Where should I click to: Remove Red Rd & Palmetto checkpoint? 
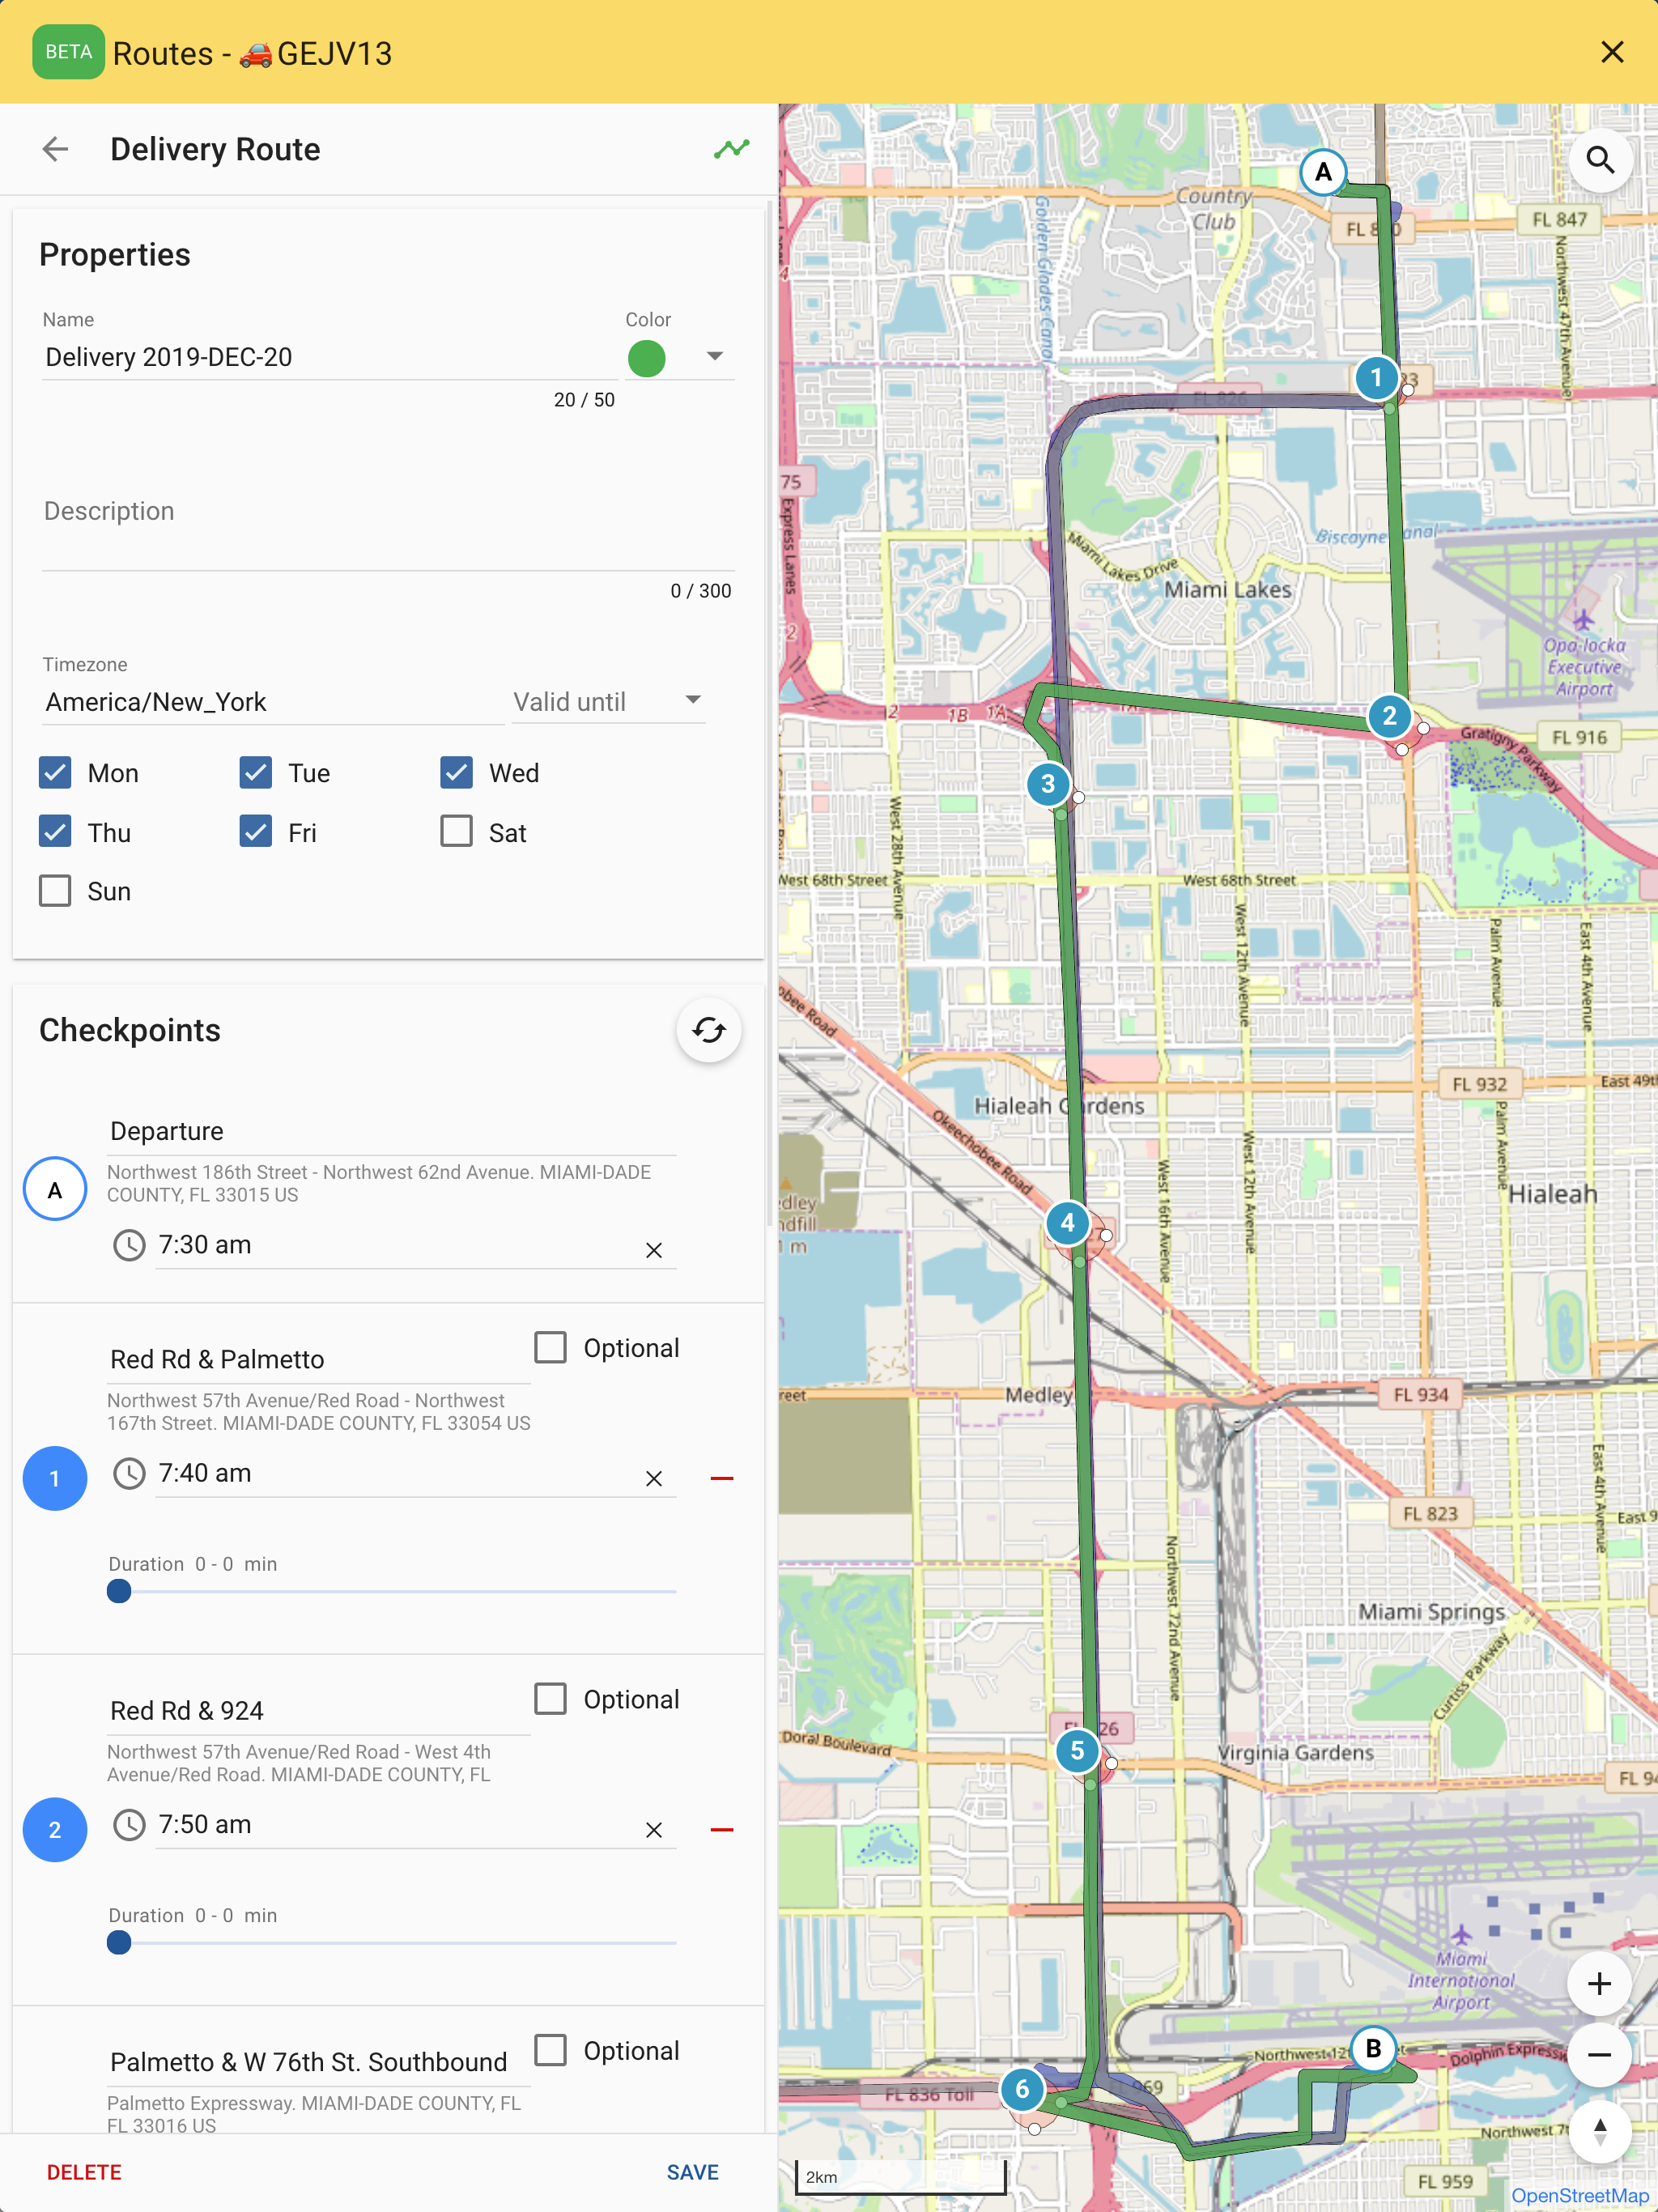click(722, 1478)
